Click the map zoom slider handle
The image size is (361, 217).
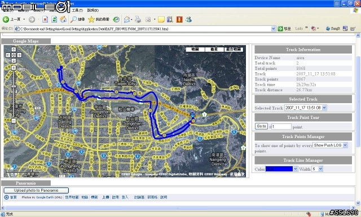pos(14,86)
